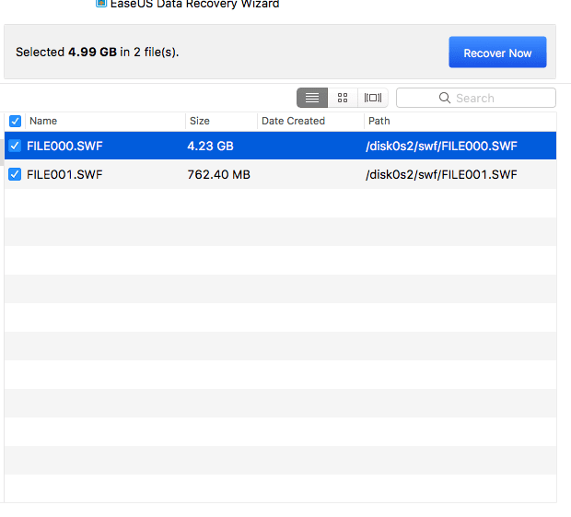Sort files by the Path column
The image size is (571, 517).
tap(459, 121)
